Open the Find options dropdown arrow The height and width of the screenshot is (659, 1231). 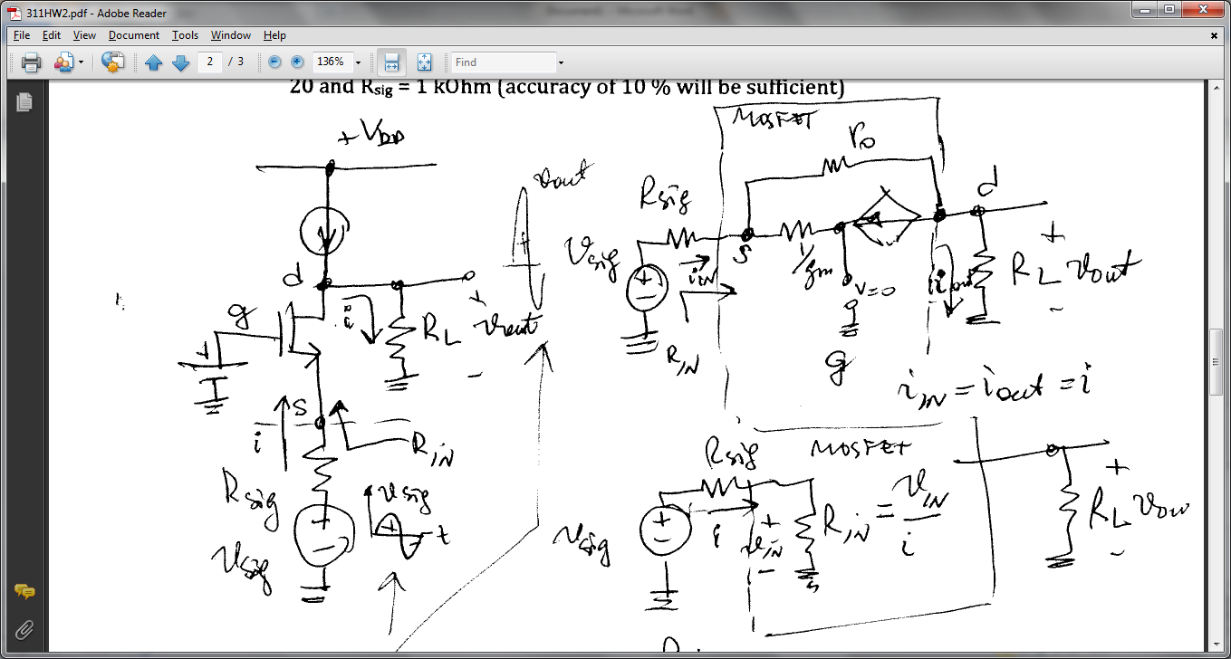[561, 62]
